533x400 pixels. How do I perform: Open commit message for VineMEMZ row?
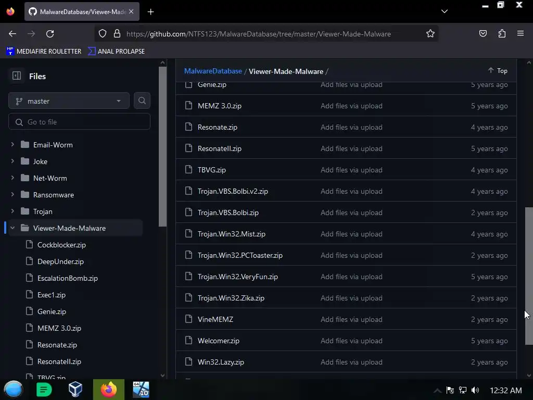click(x=351, y=319)
